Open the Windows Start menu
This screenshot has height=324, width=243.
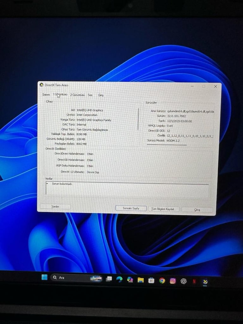coord(44,277)
